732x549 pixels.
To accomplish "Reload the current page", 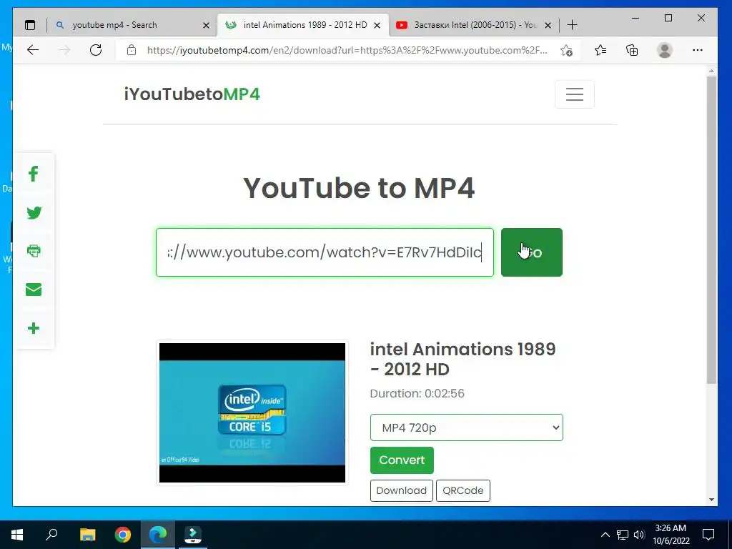I will coord(96,50).
